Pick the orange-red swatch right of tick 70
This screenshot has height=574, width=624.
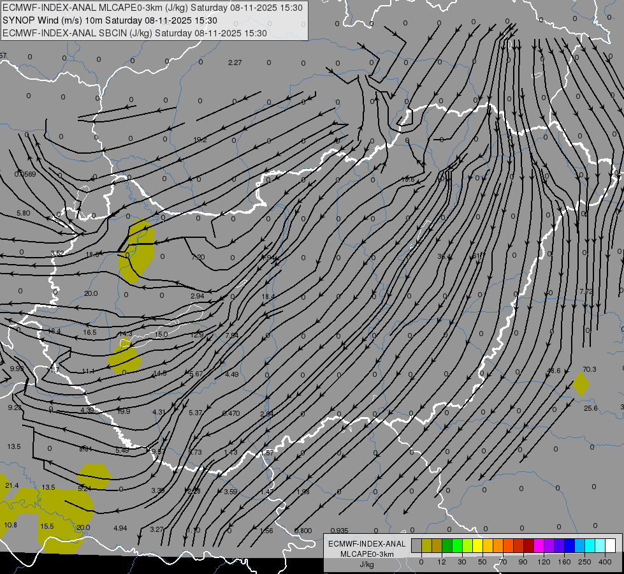point(508,545)
